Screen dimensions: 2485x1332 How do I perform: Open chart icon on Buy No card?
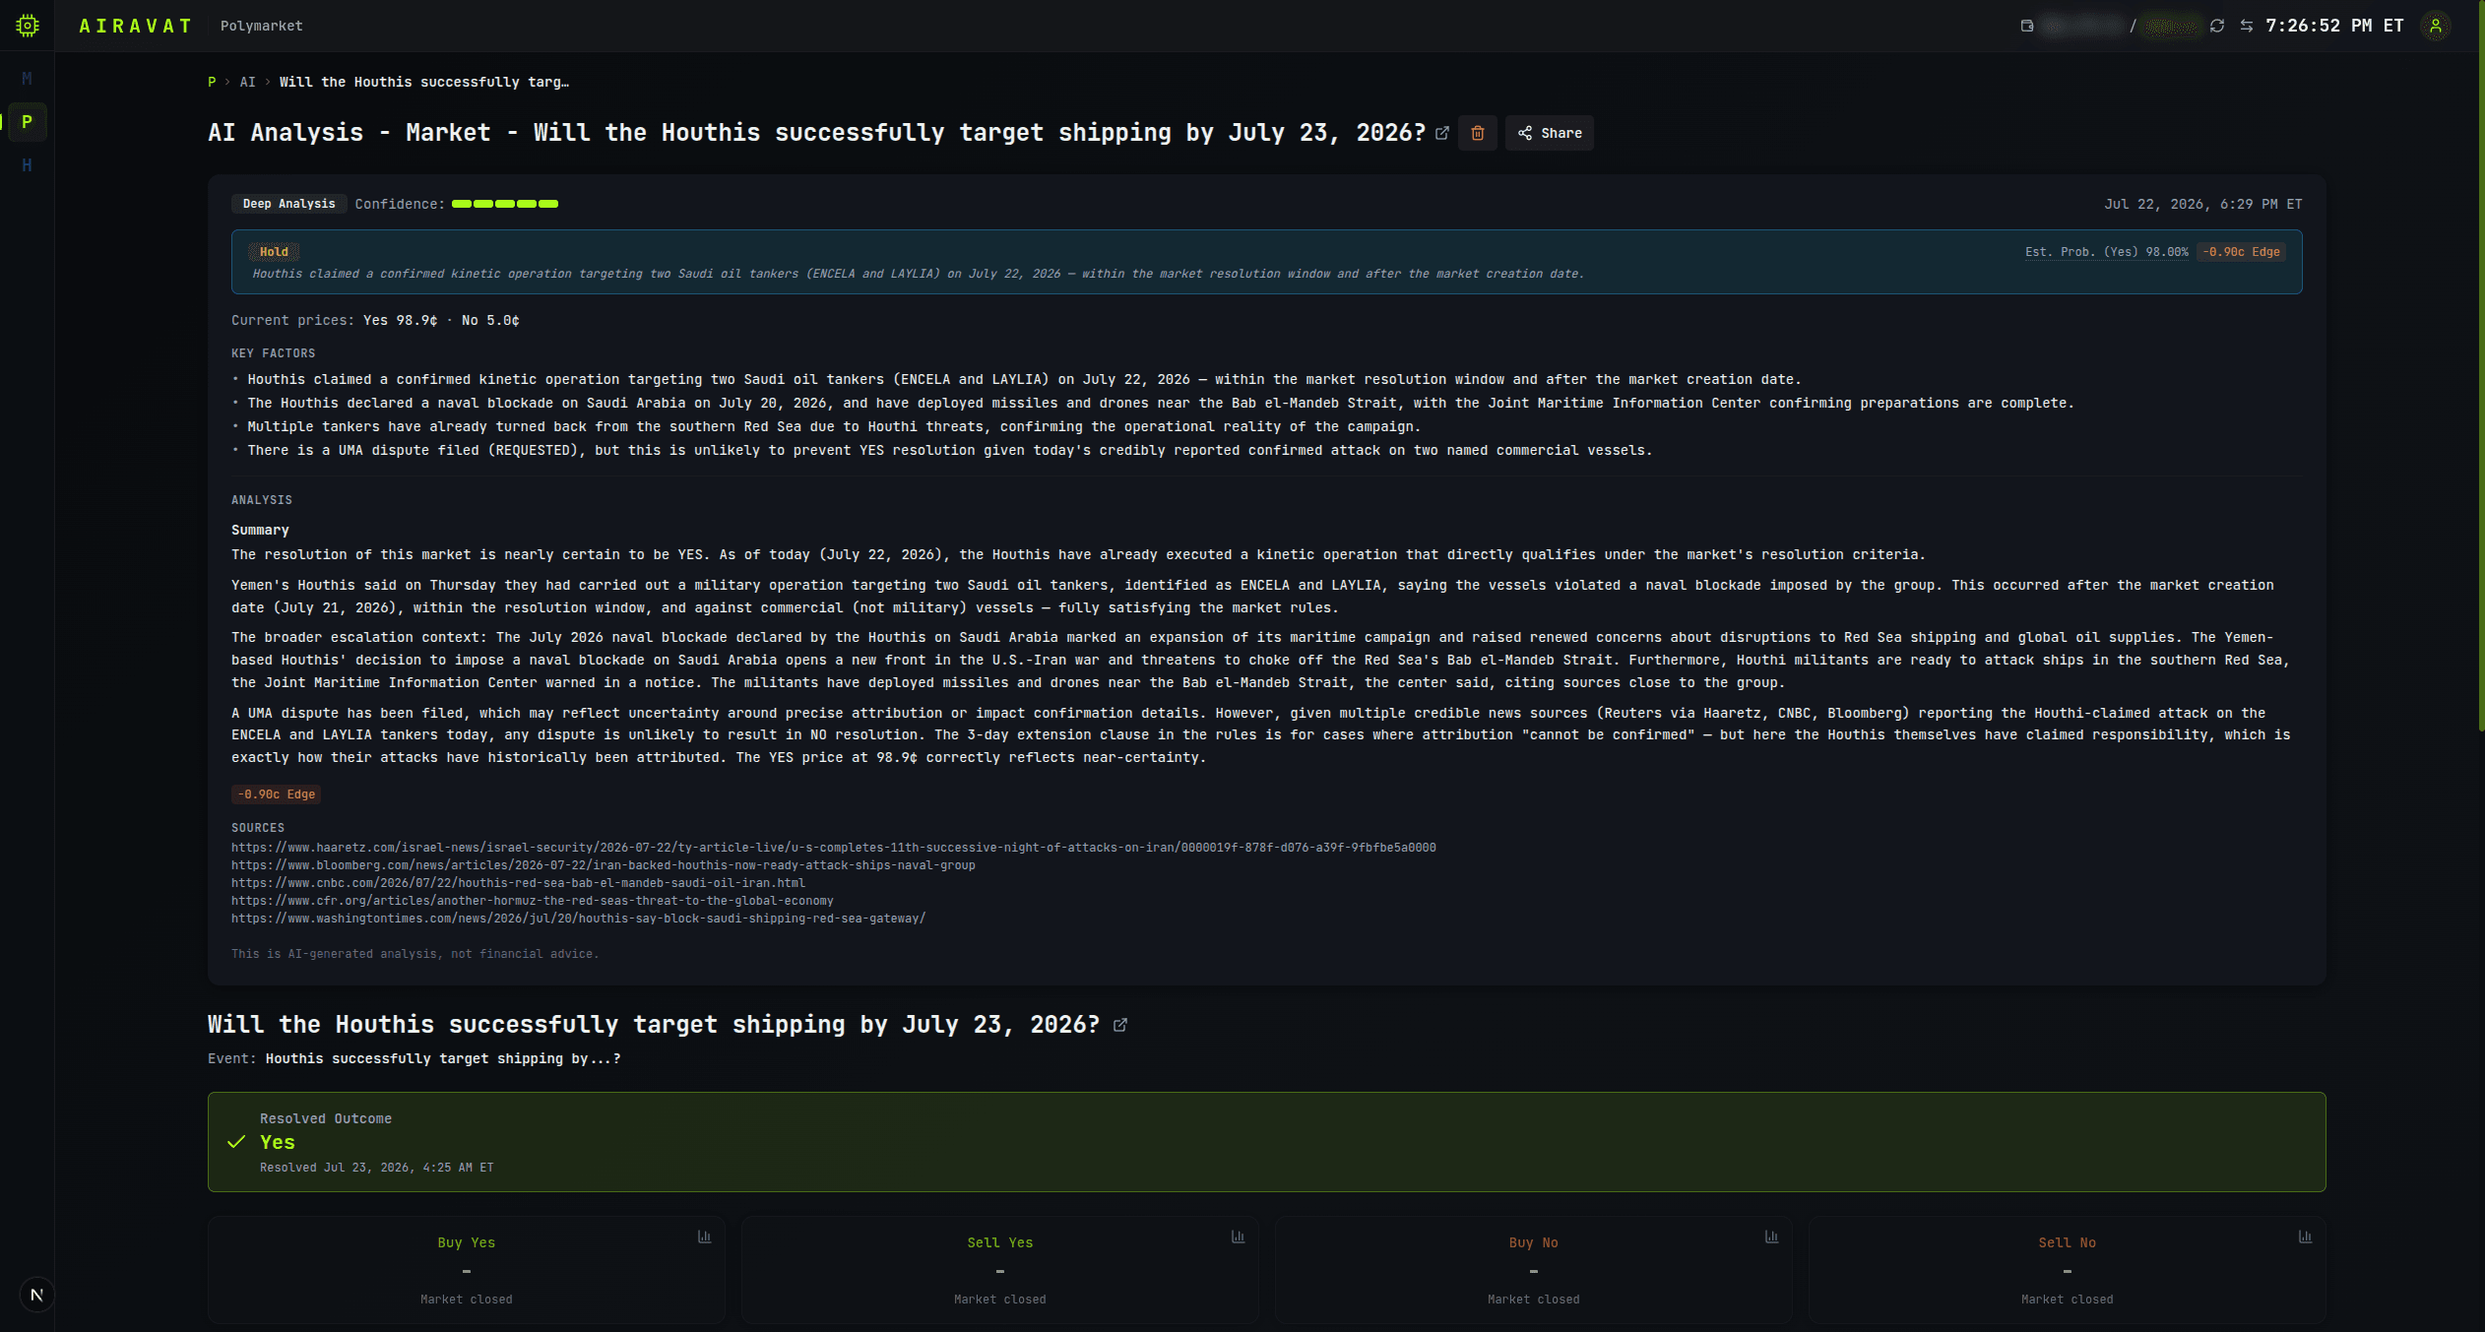(1772, 1237)
